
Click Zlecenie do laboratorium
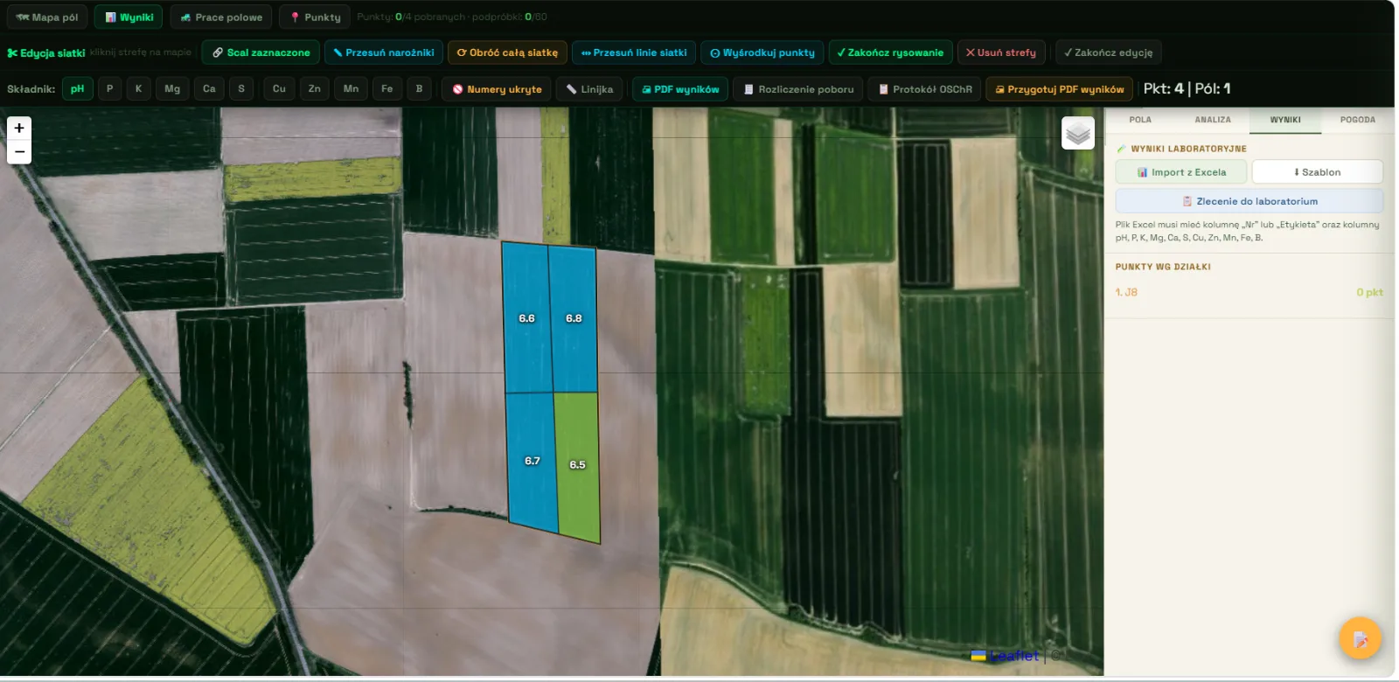point(1249,201)
